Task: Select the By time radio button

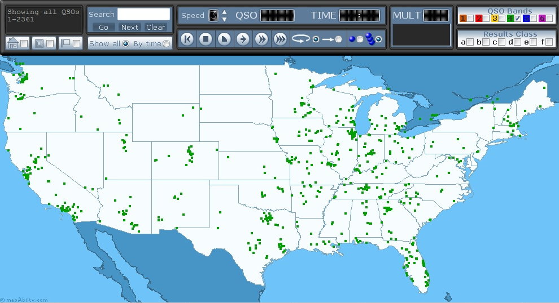Action: (x=166, y=44)
